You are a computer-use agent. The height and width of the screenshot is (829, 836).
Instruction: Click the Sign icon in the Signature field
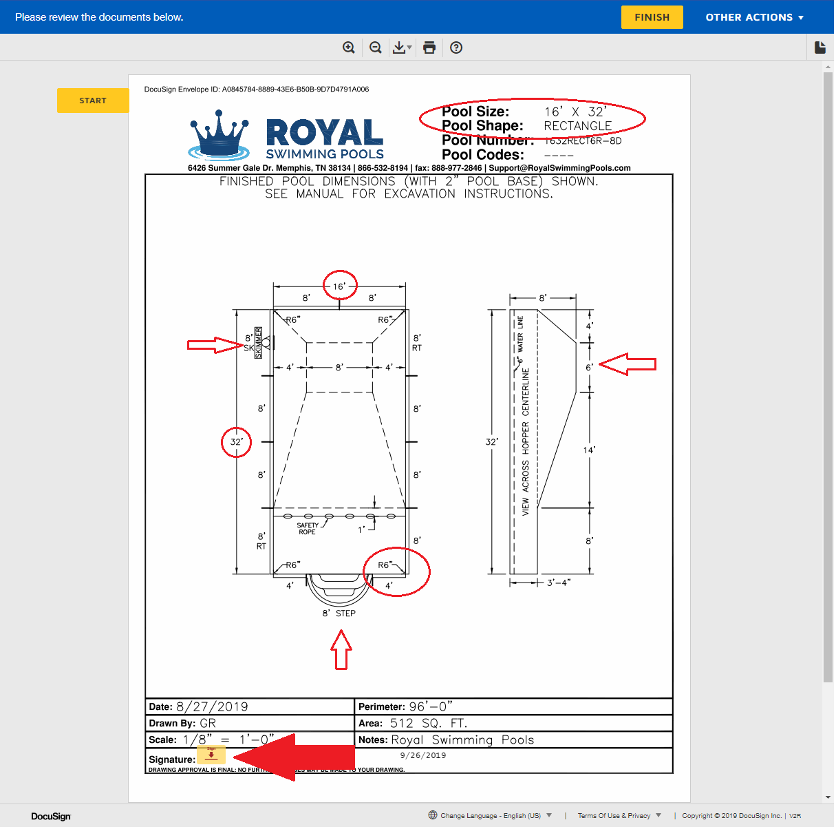(211, 755)
